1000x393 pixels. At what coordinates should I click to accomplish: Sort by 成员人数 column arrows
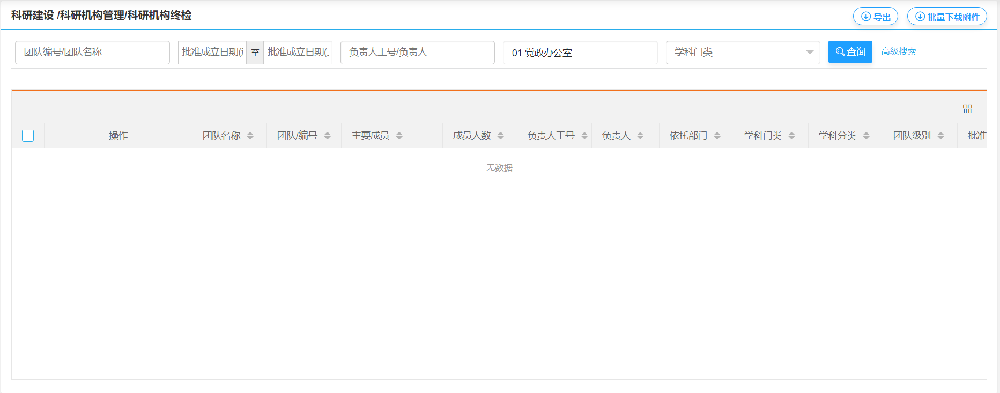click(x=500, y=136)
